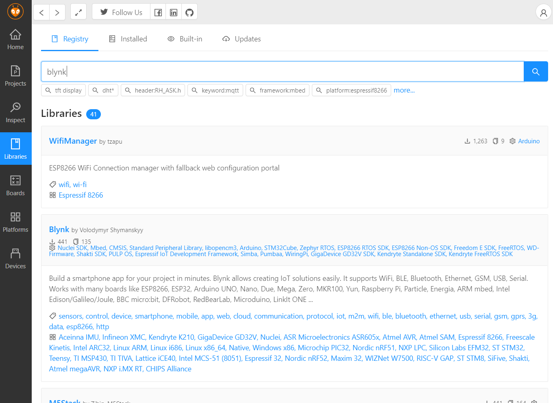This screenshot has width=553, height=403.
Task: Click the blue search magnifier button
Action: pyautogui.click(x=536, y=71)
